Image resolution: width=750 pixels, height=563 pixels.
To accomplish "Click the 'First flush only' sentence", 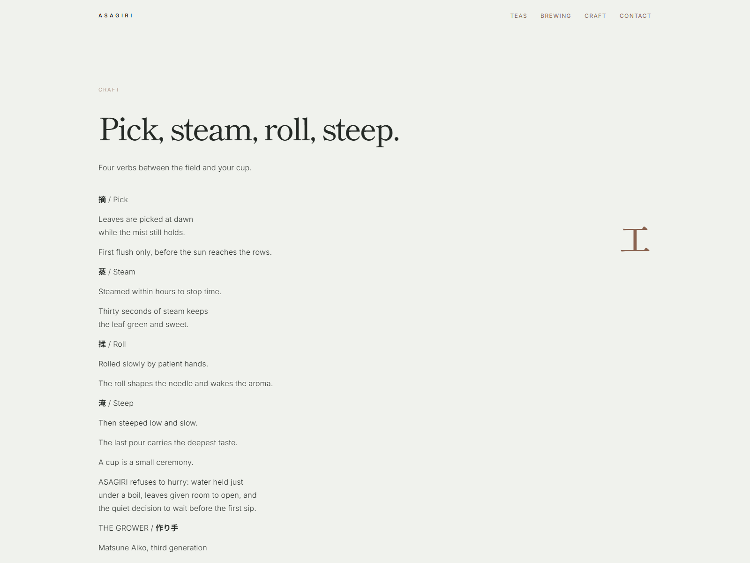I will pyautogui.click(x=185, y=252).
